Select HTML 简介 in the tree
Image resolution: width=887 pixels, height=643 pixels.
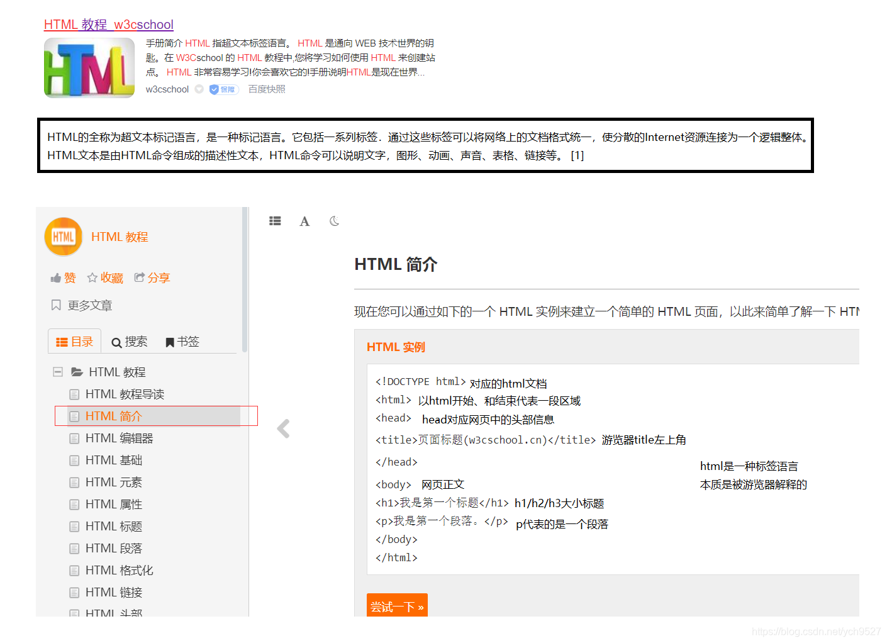[x=114, y=416]
